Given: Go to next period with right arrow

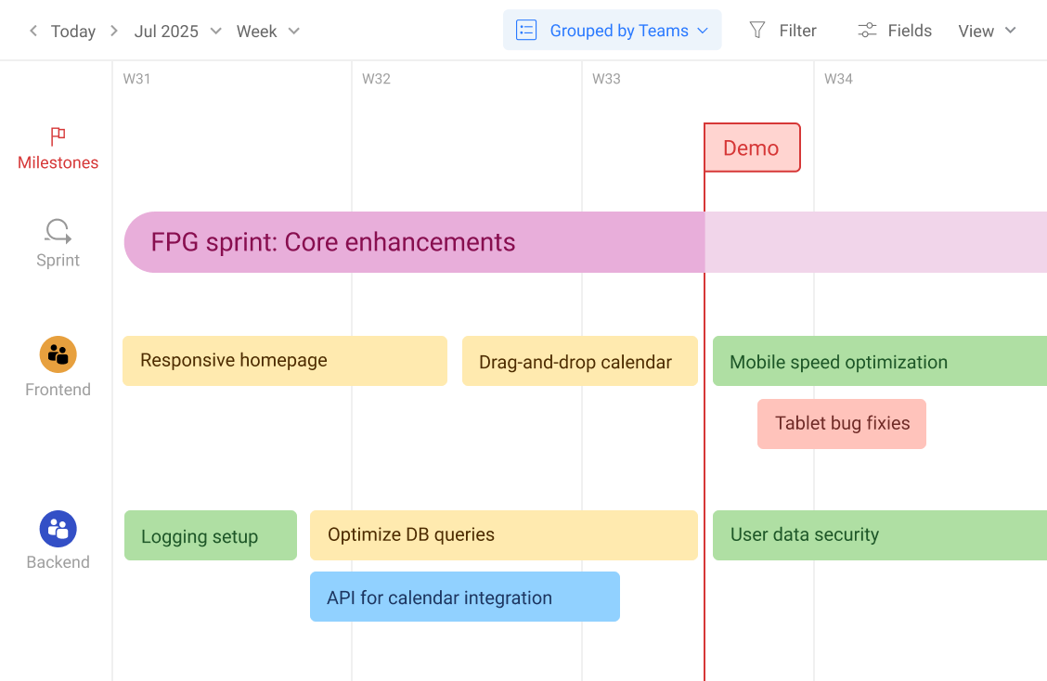Looking at the screenshot, I should click(114, 31).
